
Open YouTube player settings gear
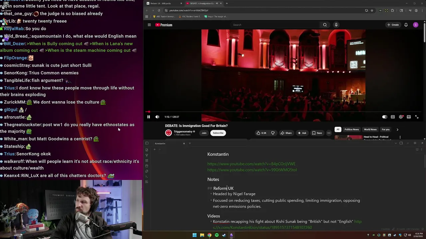(x=401, y=117)
